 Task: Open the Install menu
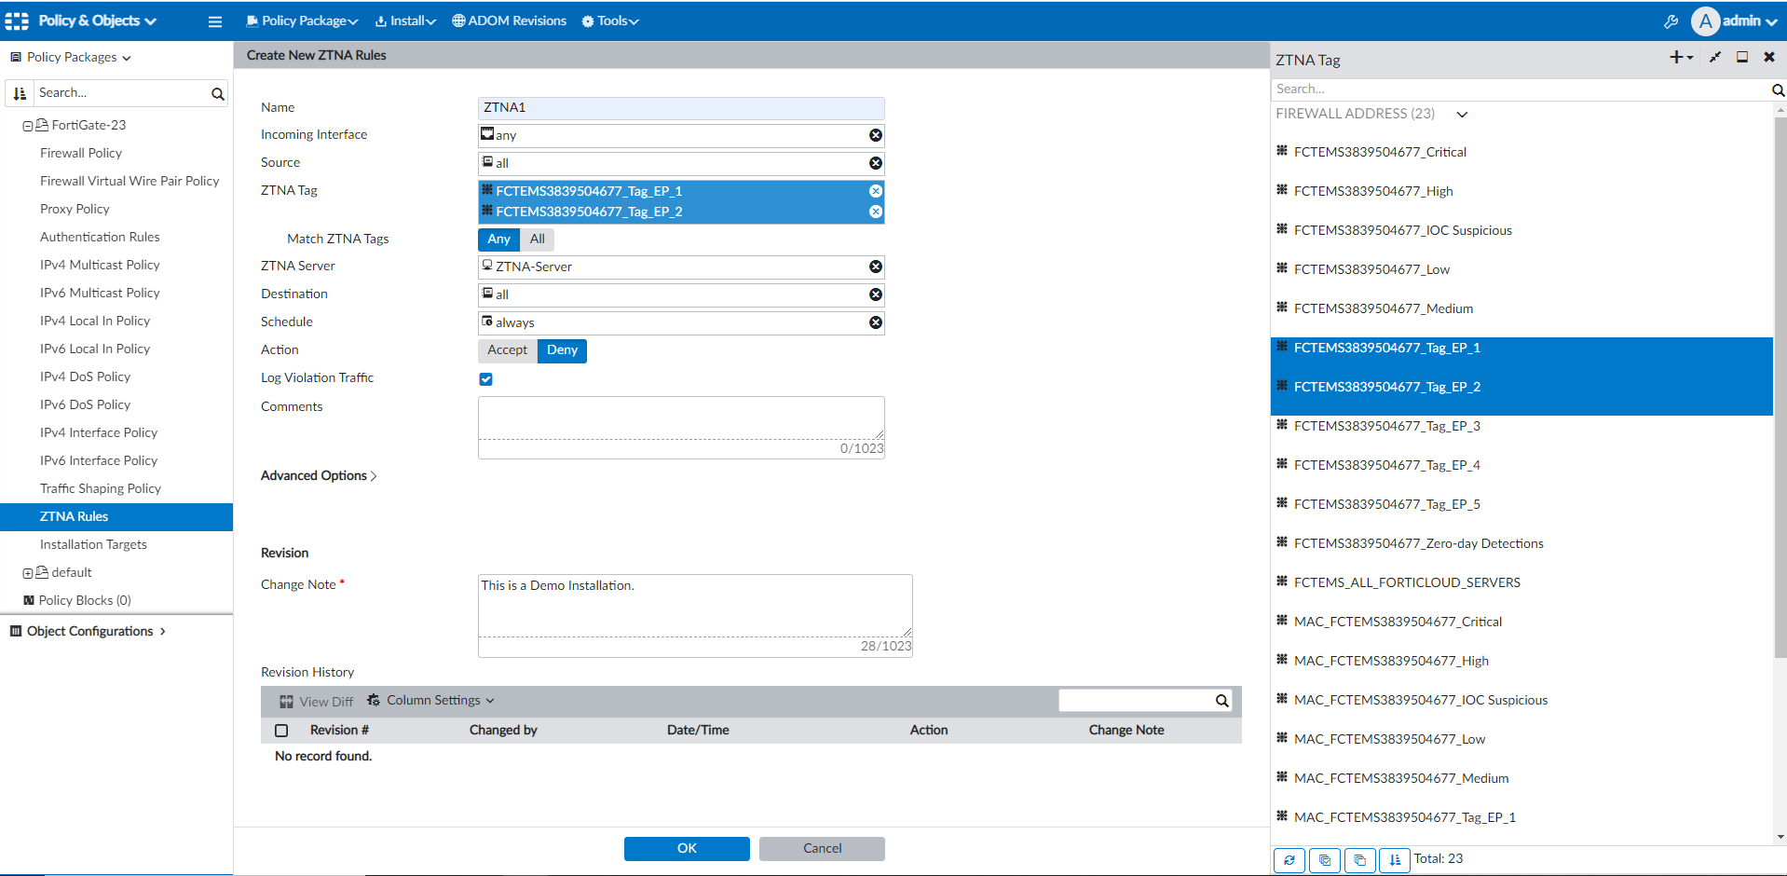[405, 21]
